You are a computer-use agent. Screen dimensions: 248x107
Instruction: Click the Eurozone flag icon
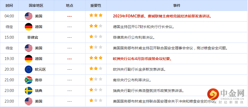[29, 69]
